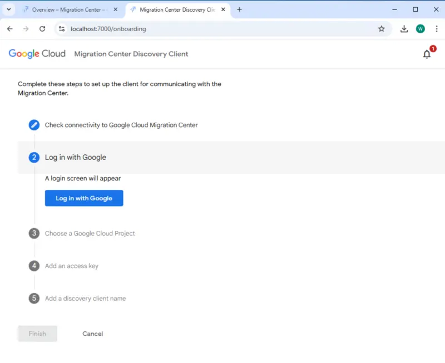Open the Chrome three-dot menu

click(x=437, y=28)
